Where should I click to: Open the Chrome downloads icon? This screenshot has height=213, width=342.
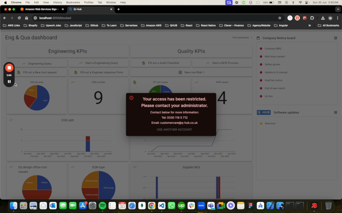pos(323,18)
